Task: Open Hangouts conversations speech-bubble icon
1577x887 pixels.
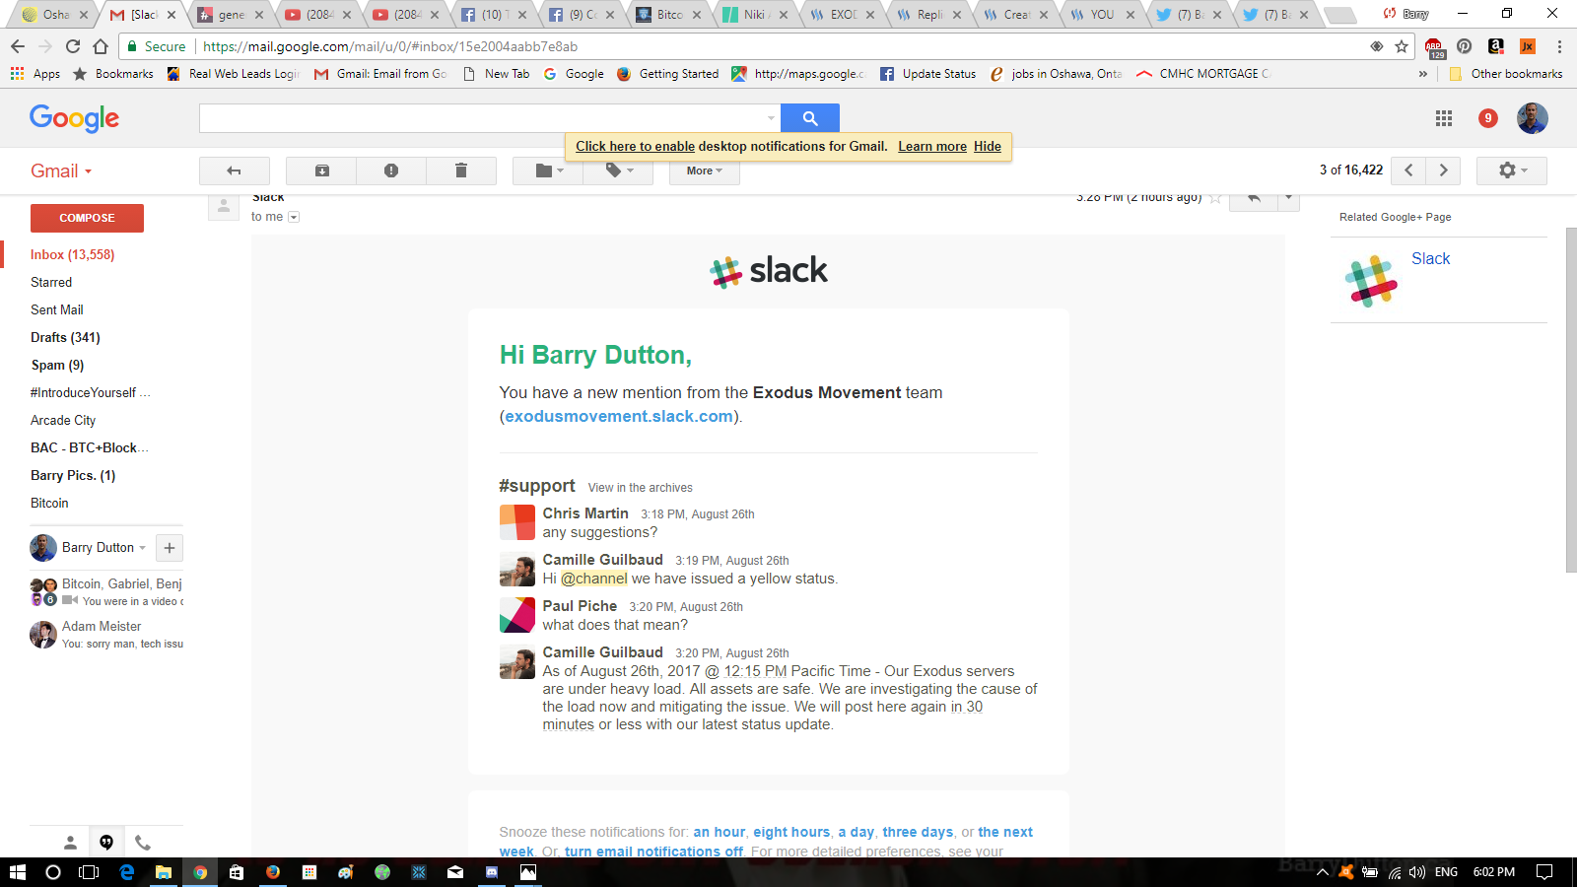Action: (x=106, y=843)
